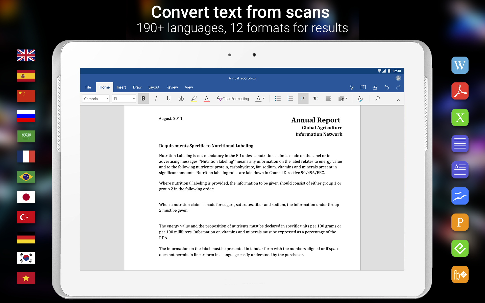Click the Turkey flag
This screenshot has width=485, height=303.
pyautogui.click(x=26, y=217)
